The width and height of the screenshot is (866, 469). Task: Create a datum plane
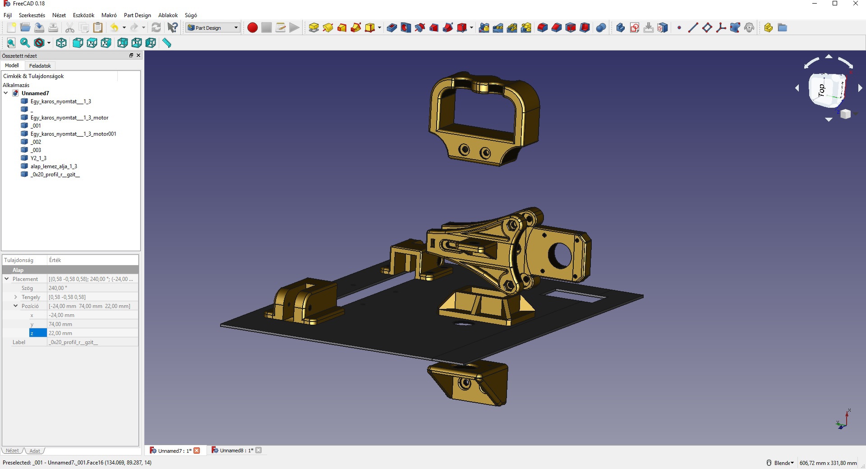click(707, 28)
